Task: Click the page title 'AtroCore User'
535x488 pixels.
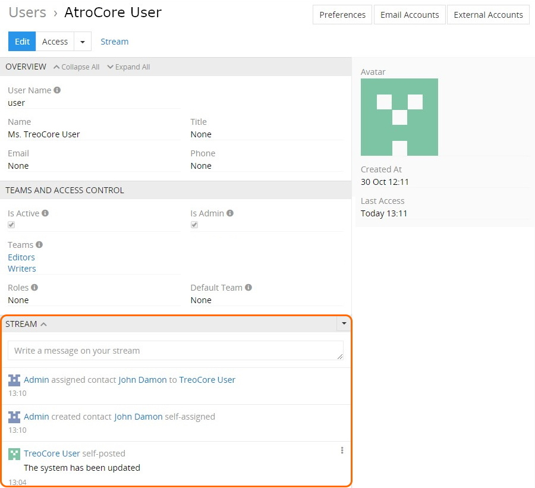Action: pos(113,12)
